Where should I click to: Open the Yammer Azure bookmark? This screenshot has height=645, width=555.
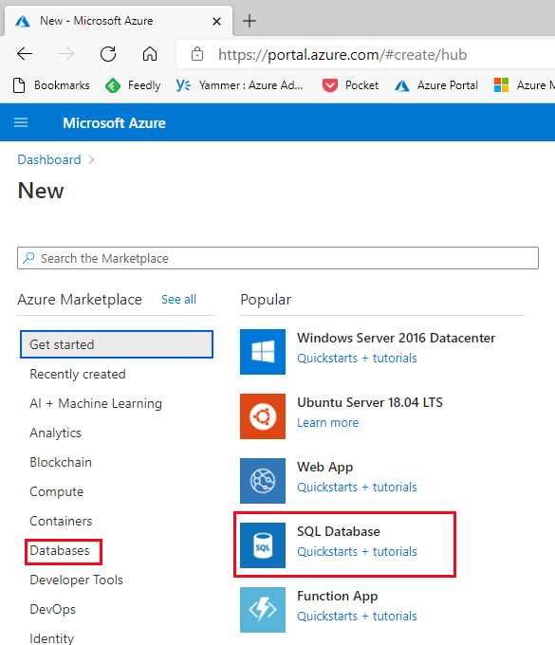coord(239,85)
